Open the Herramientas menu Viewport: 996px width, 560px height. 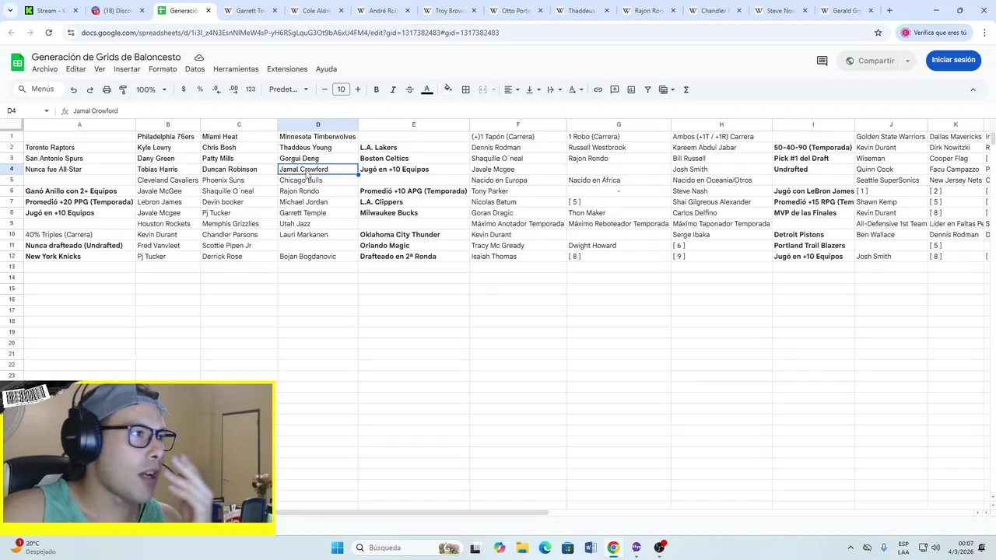(236, 69)
